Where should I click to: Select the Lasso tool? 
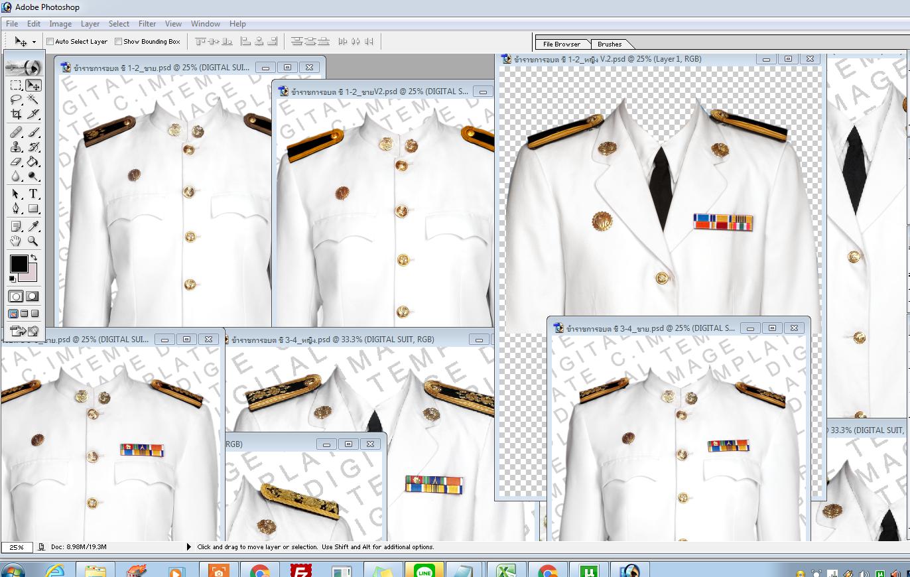pos(16,99)
